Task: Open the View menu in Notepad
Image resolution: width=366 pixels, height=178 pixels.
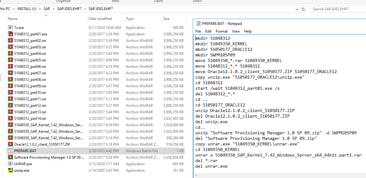Action: [x=236, y=31]
